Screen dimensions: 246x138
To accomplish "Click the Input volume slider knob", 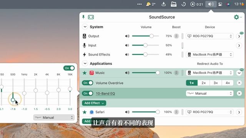I will (x=145, y=45).
